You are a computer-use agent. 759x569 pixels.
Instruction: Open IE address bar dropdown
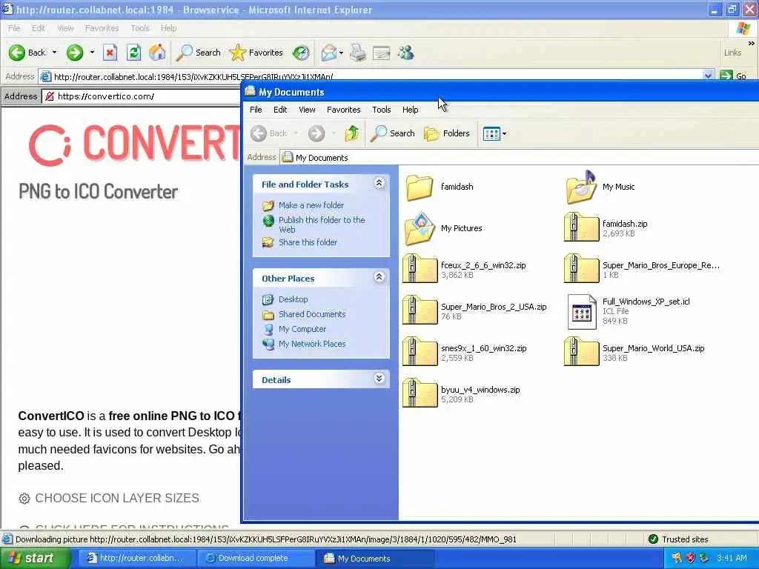point(708,76)
